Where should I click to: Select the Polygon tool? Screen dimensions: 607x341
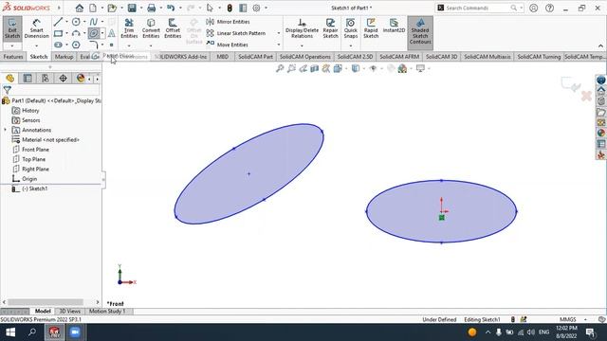tap(76, 45)
